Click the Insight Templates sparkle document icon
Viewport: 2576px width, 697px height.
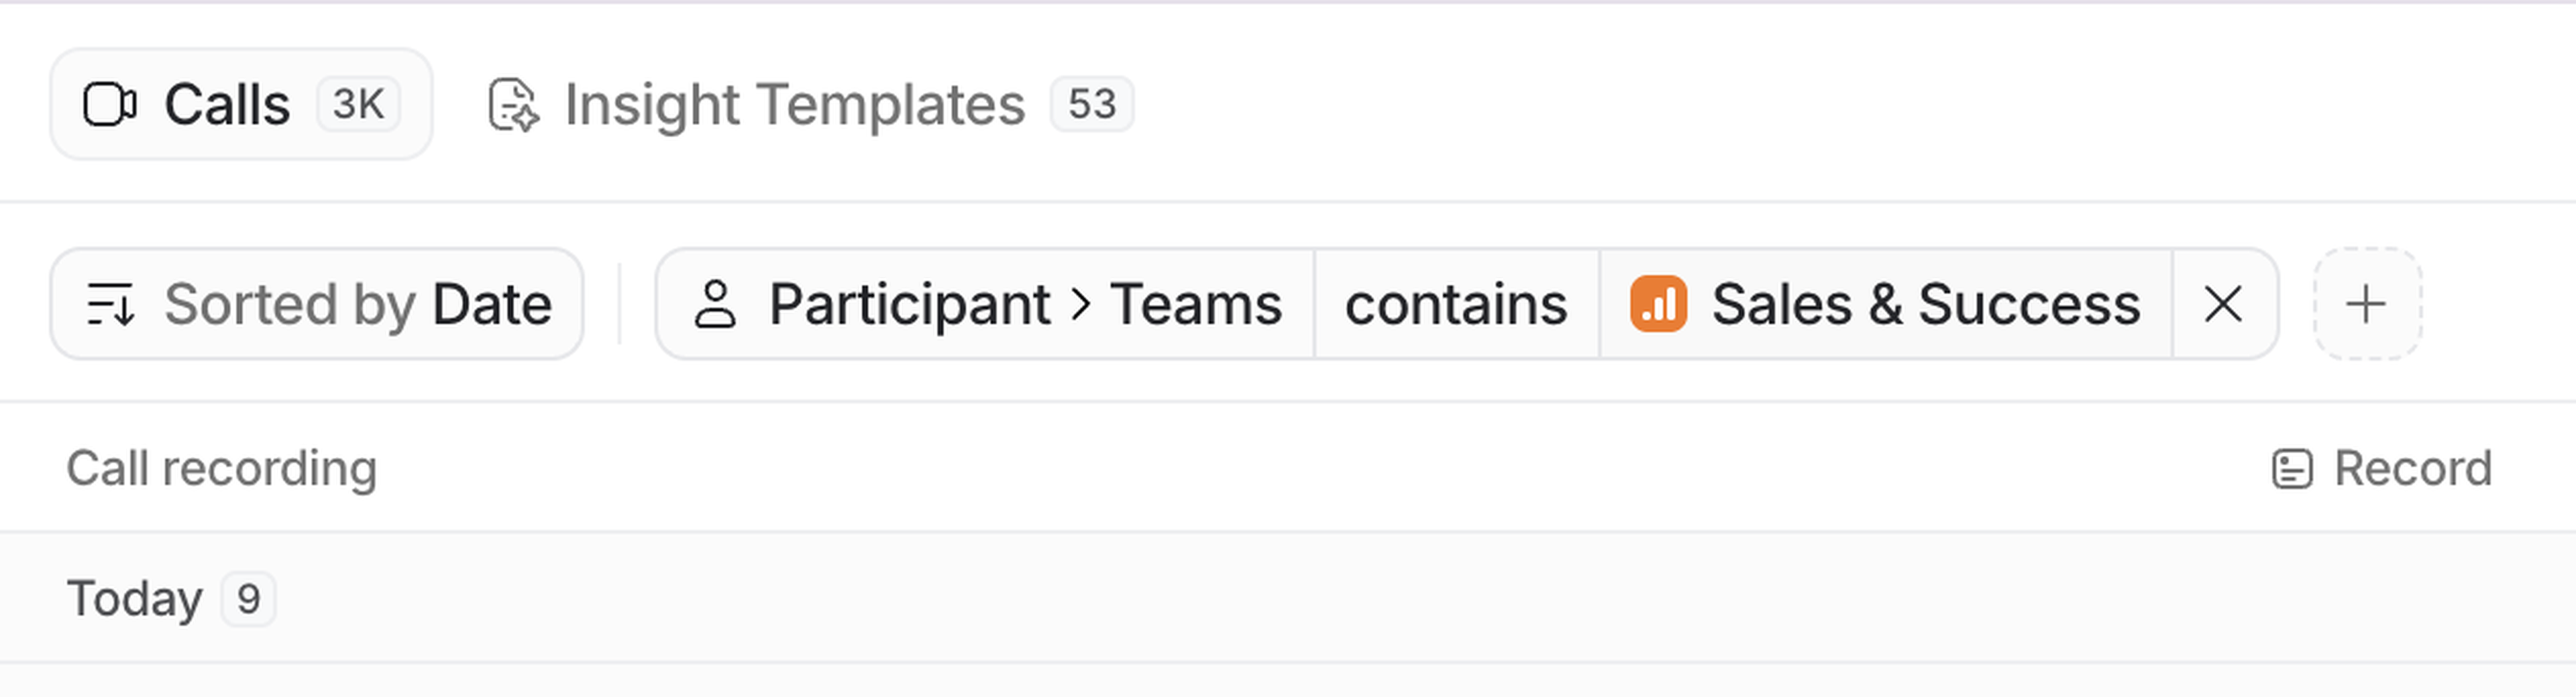pyautogui.click(x=513, y=105)
